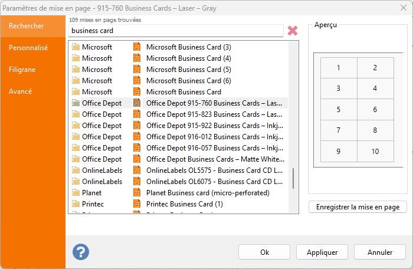Click the Printec manufacturer name
Image resolution: width=413 pixels, height=269 pixels.
click(x=93, y=204)
